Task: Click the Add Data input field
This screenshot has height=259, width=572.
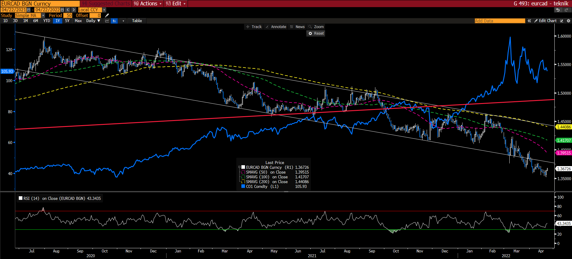Action: pos(500,21)
